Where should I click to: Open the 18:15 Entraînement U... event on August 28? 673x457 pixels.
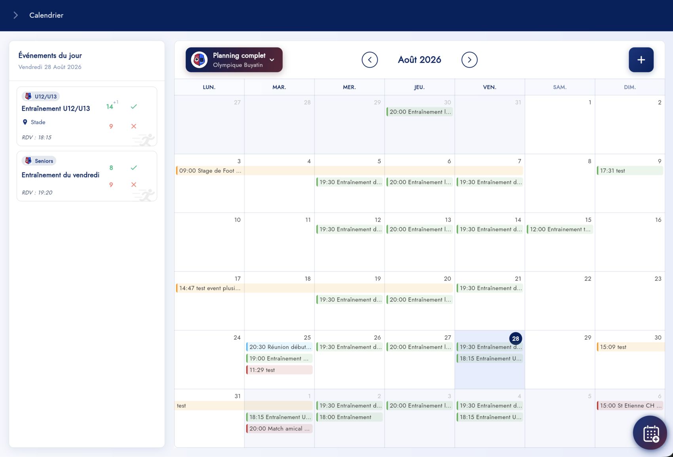pyautogui.click(x=490, y=358)
